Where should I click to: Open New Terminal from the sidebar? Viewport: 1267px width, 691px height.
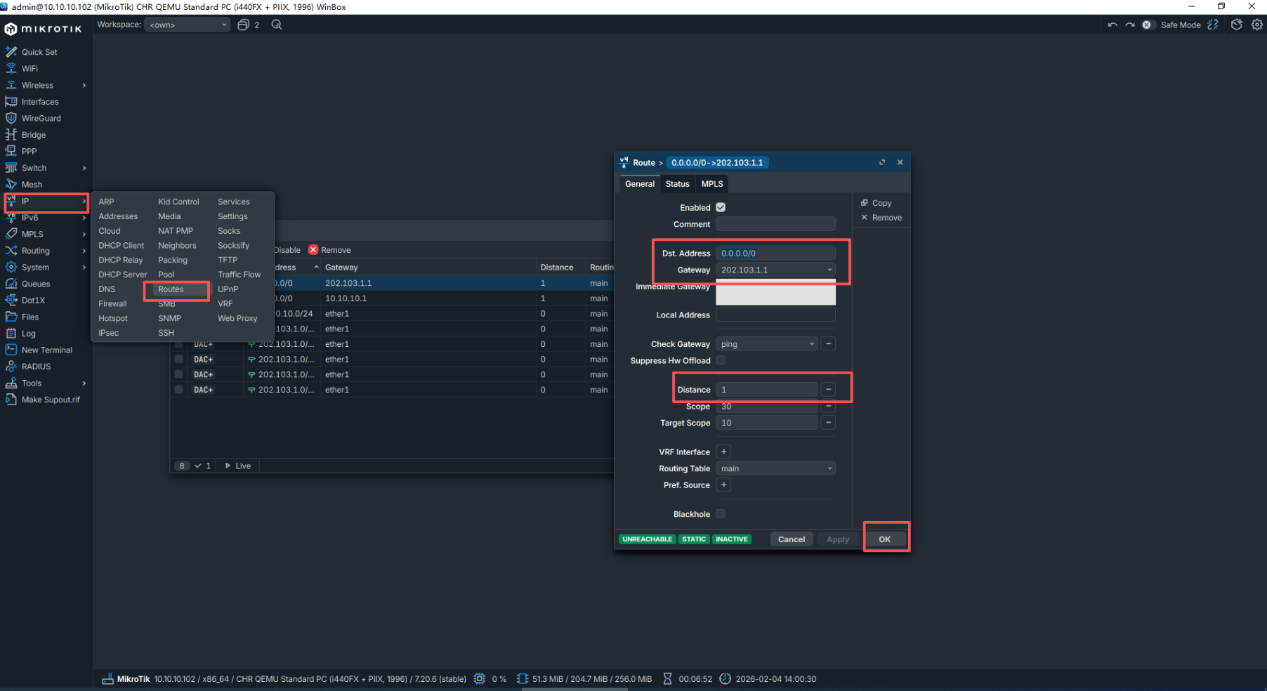click(x=46, y=350)
